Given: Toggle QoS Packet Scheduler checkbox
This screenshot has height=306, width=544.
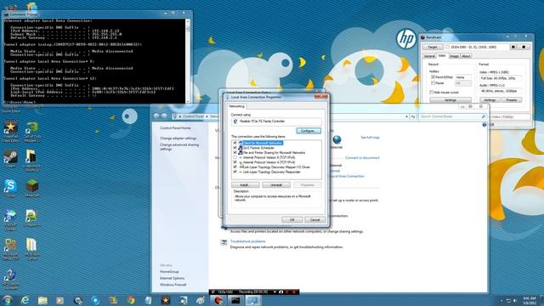Looking at the screenshot, I should click(235, 148).
